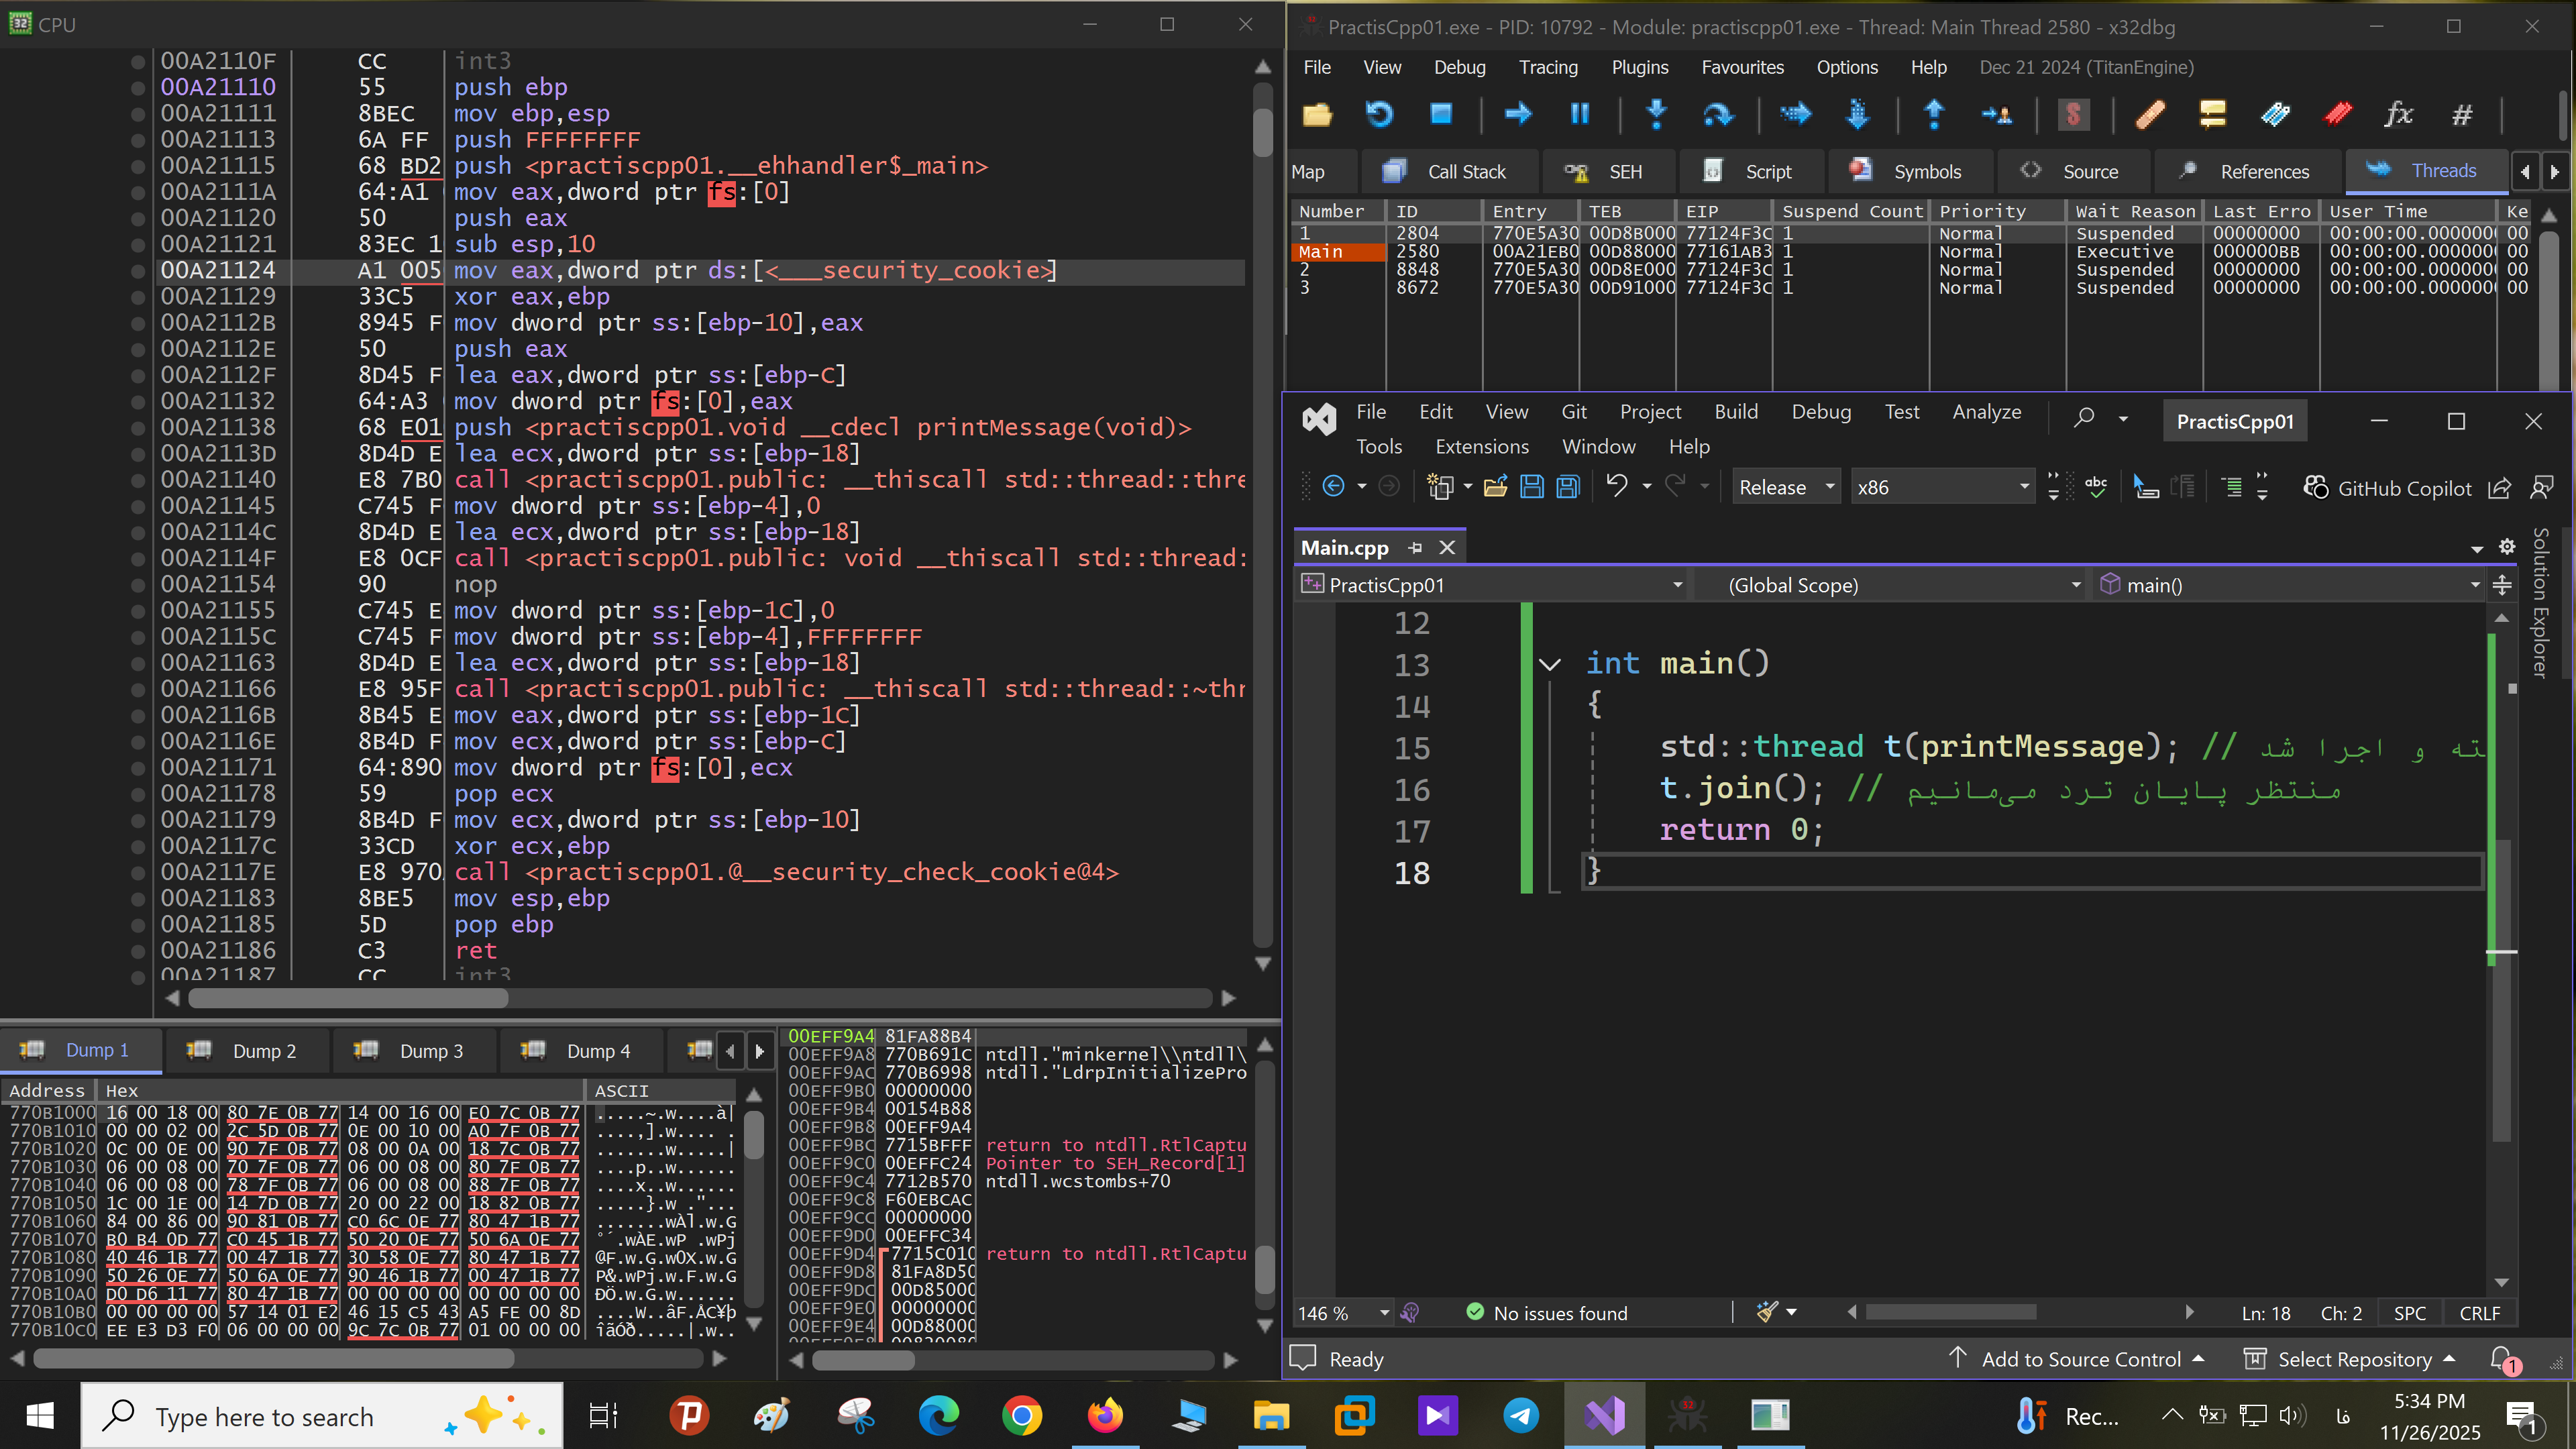2576x1449 pixels.
Task: Toggle breakpoint dot at address 00A21110
Action: pyautogui.click(x=138, y=87)
